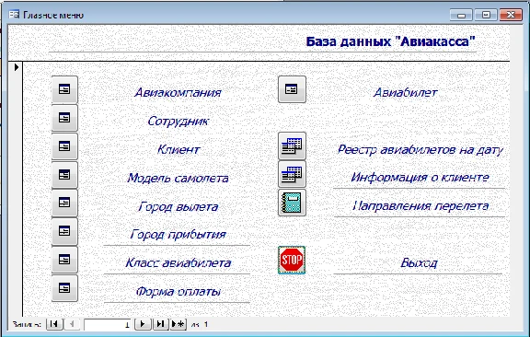The width and height of the screenshot is (530, 337).
Task: Click the Клиент label
Action: [x=179, y=149]
